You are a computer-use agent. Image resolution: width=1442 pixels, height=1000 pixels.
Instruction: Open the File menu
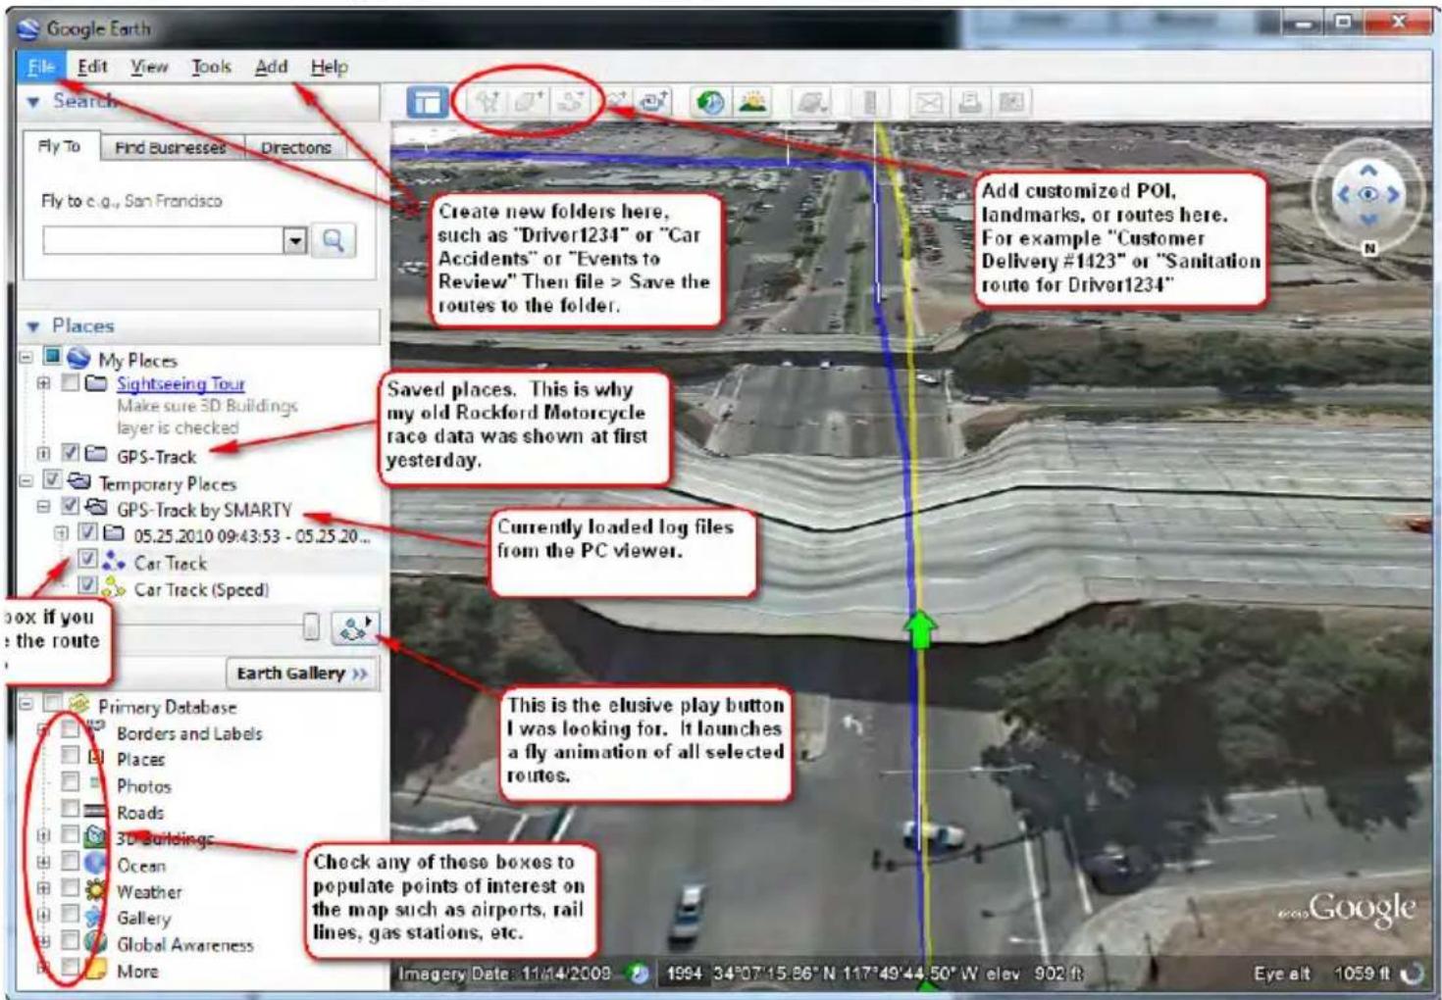click(41, 66)
